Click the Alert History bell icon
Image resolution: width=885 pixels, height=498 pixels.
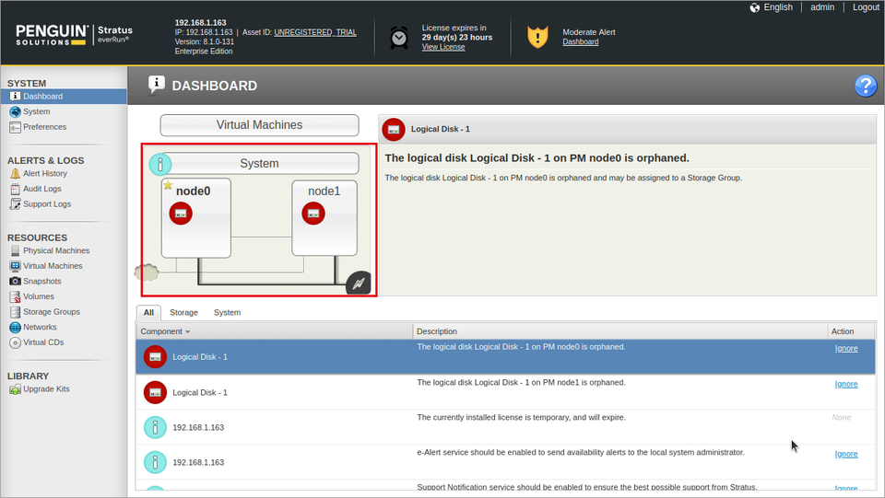(16, 173)
